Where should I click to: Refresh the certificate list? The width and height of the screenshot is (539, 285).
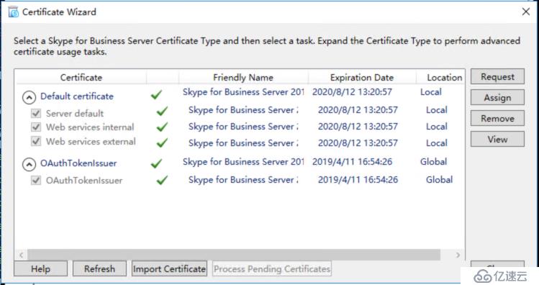[99, 268]
